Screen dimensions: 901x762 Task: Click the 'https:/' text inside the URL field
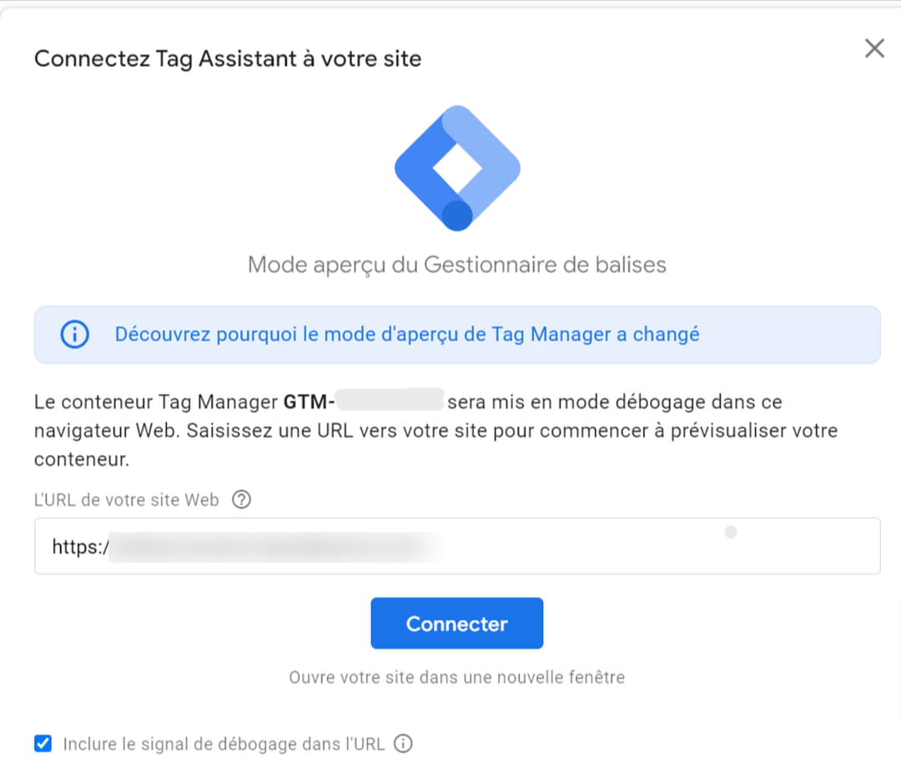[x=80, y=547]
